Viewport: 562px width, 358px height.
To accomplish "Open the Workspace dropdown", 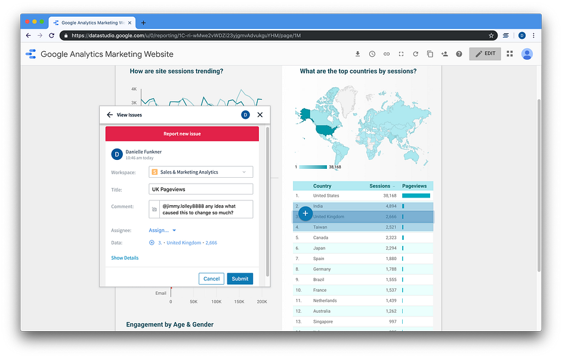I will coord(200,172).
